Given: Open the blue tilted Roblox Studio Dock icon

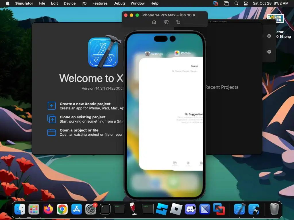Looking at the screenshot, I should coord(162,209).
